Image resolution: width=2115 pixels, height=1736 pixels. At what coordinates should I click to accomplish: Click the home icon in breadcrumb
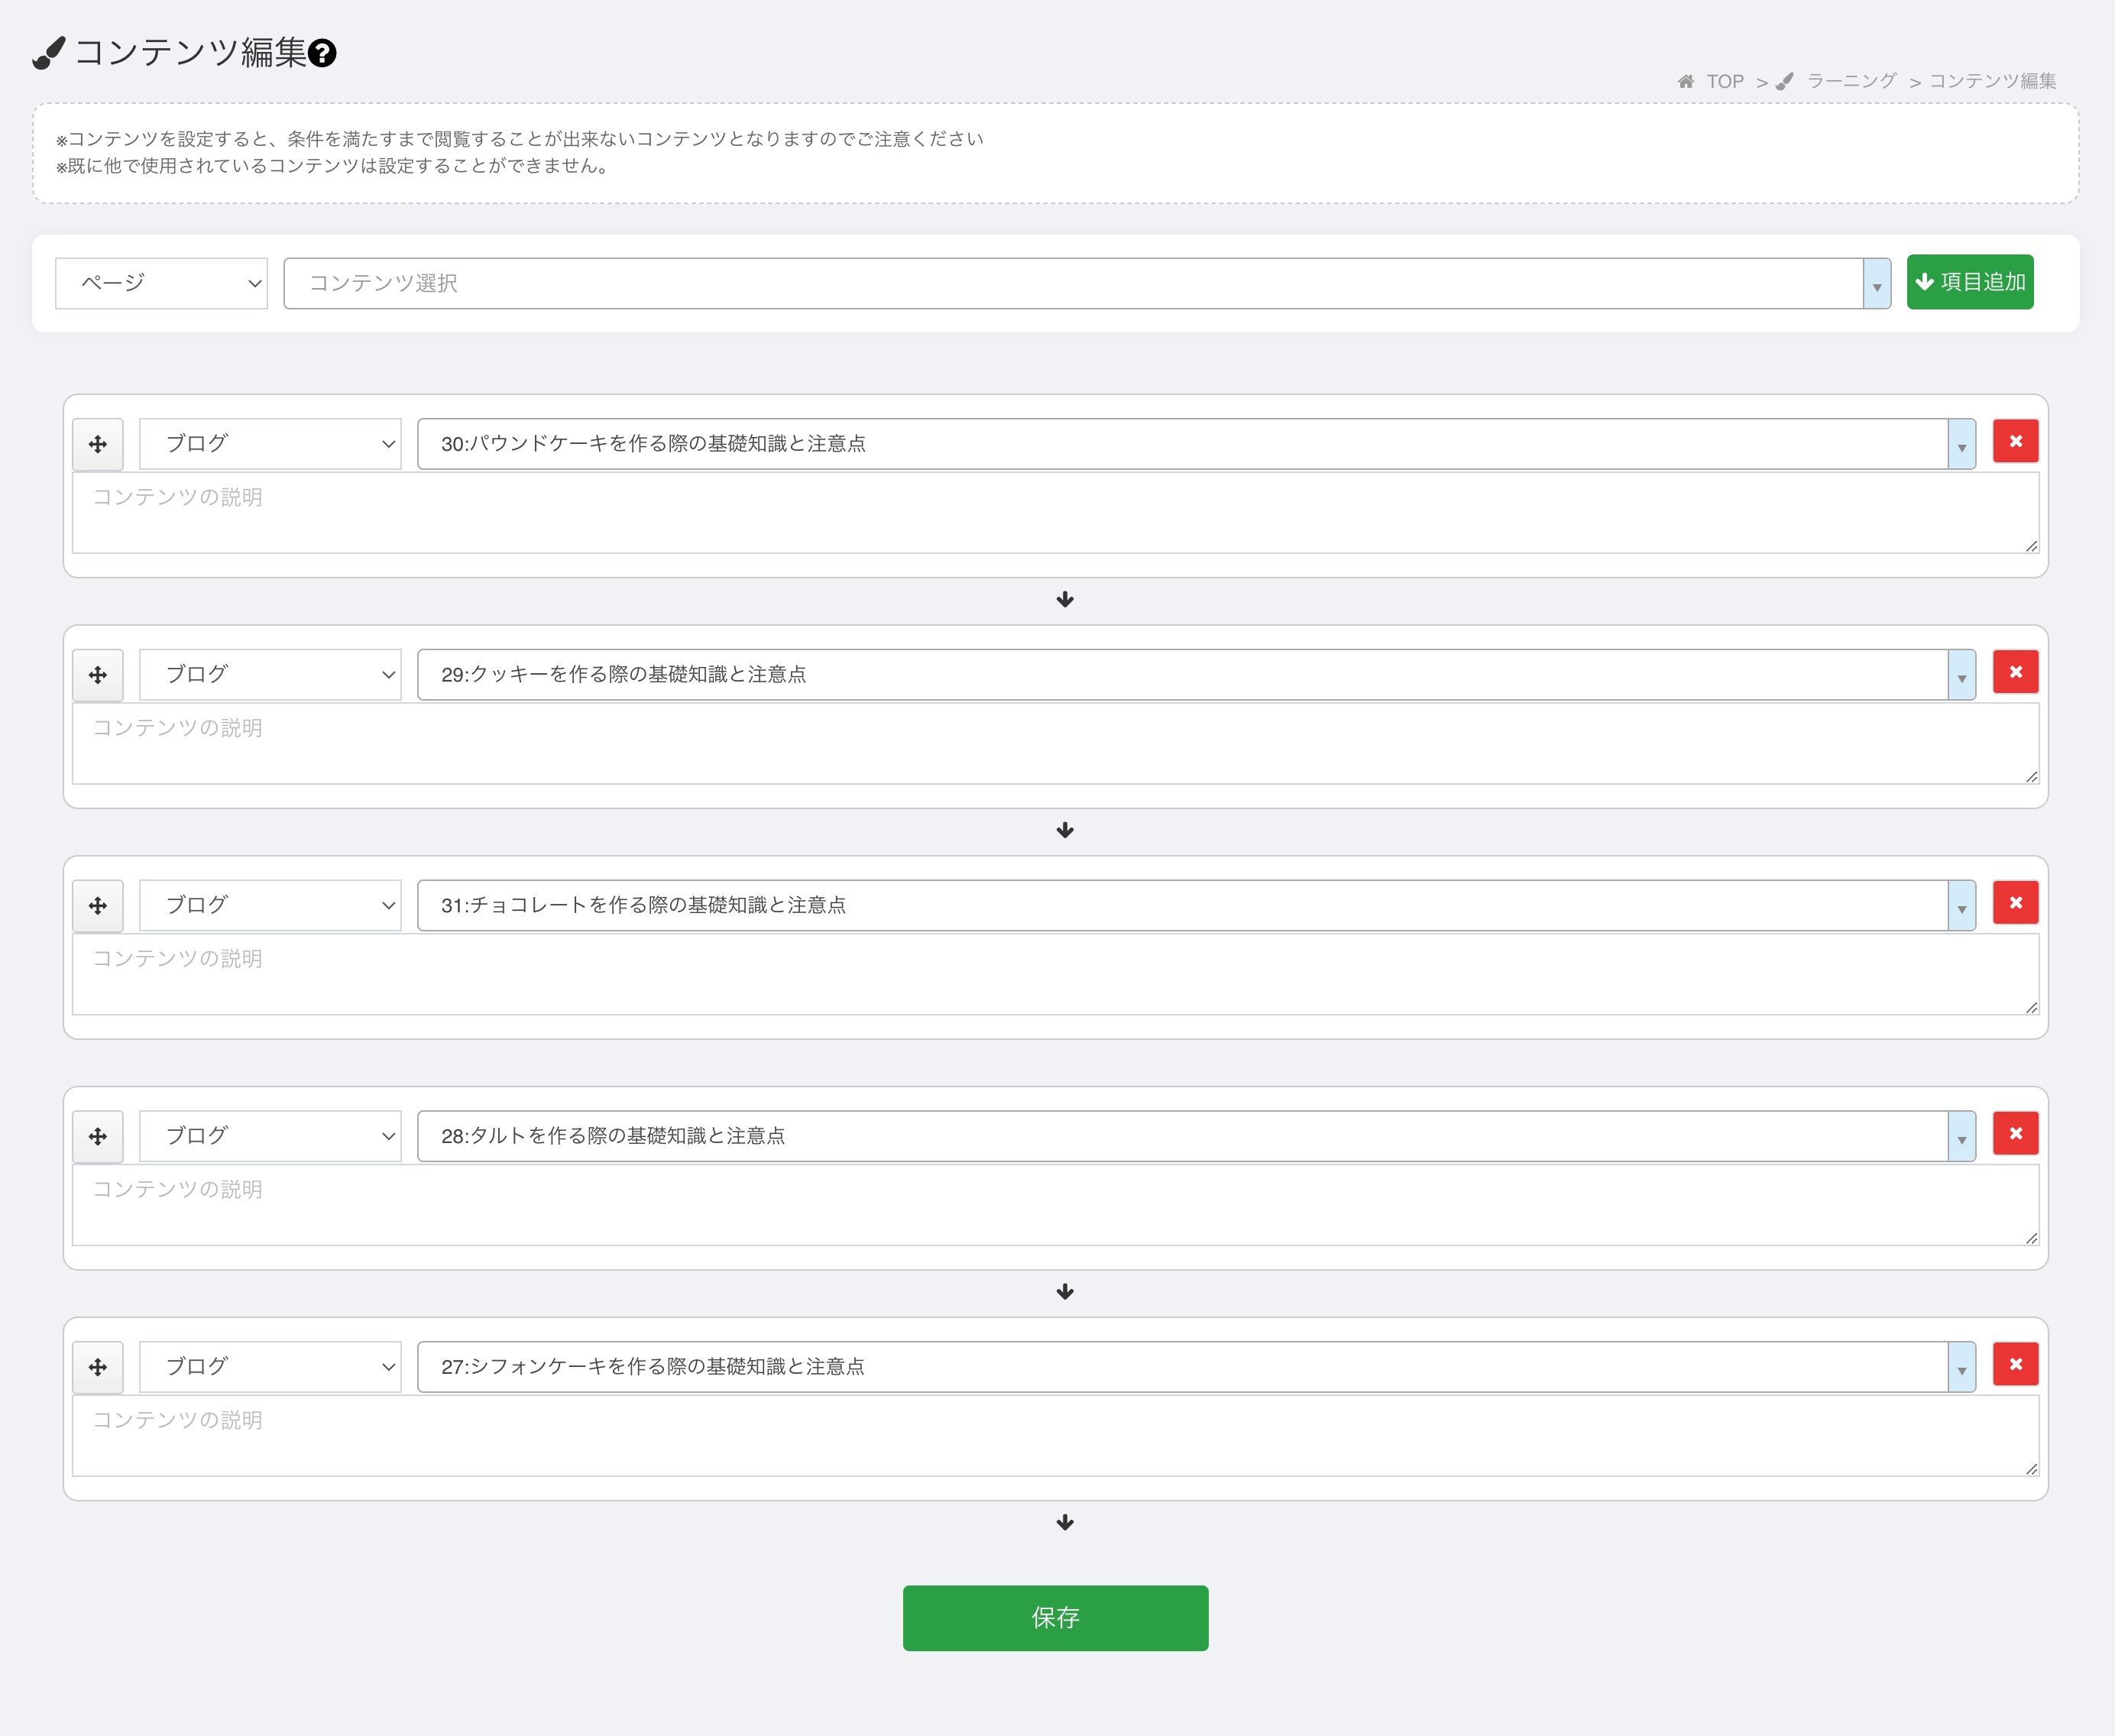click(1686, 81)
